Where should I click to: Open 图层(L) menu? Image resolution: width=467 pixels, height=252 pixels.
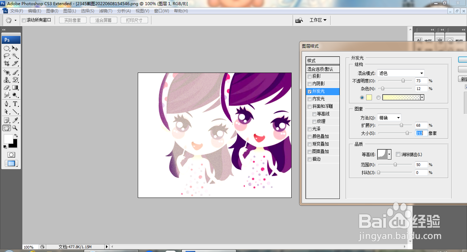(x=70, y=11)
